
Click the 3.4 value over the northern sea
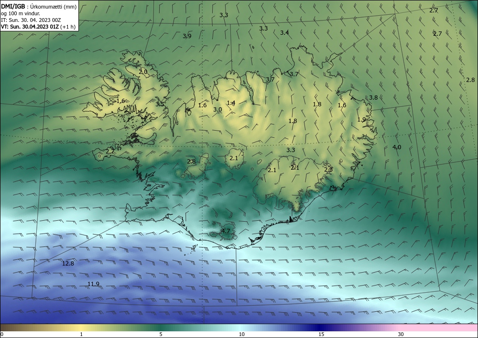click(284, 32)
